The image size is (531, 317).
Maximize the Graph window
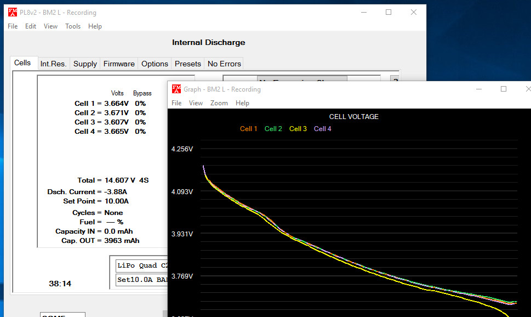click(504, 89)
